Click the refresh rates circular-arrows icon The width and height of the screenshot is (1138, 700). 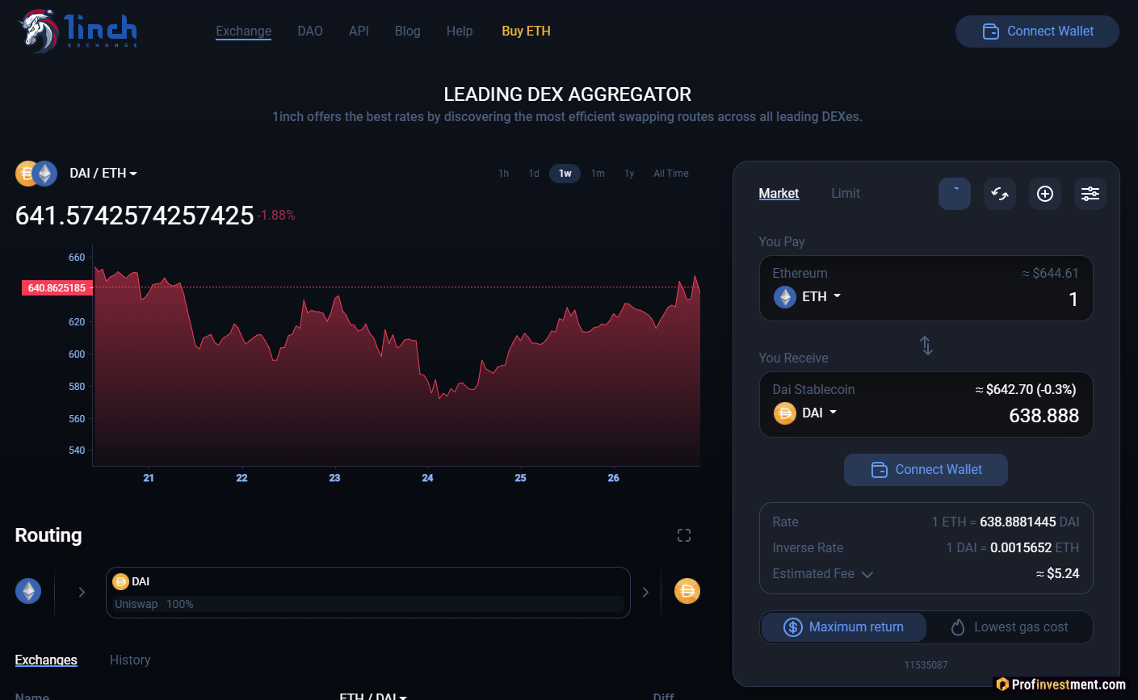(999, 194)
